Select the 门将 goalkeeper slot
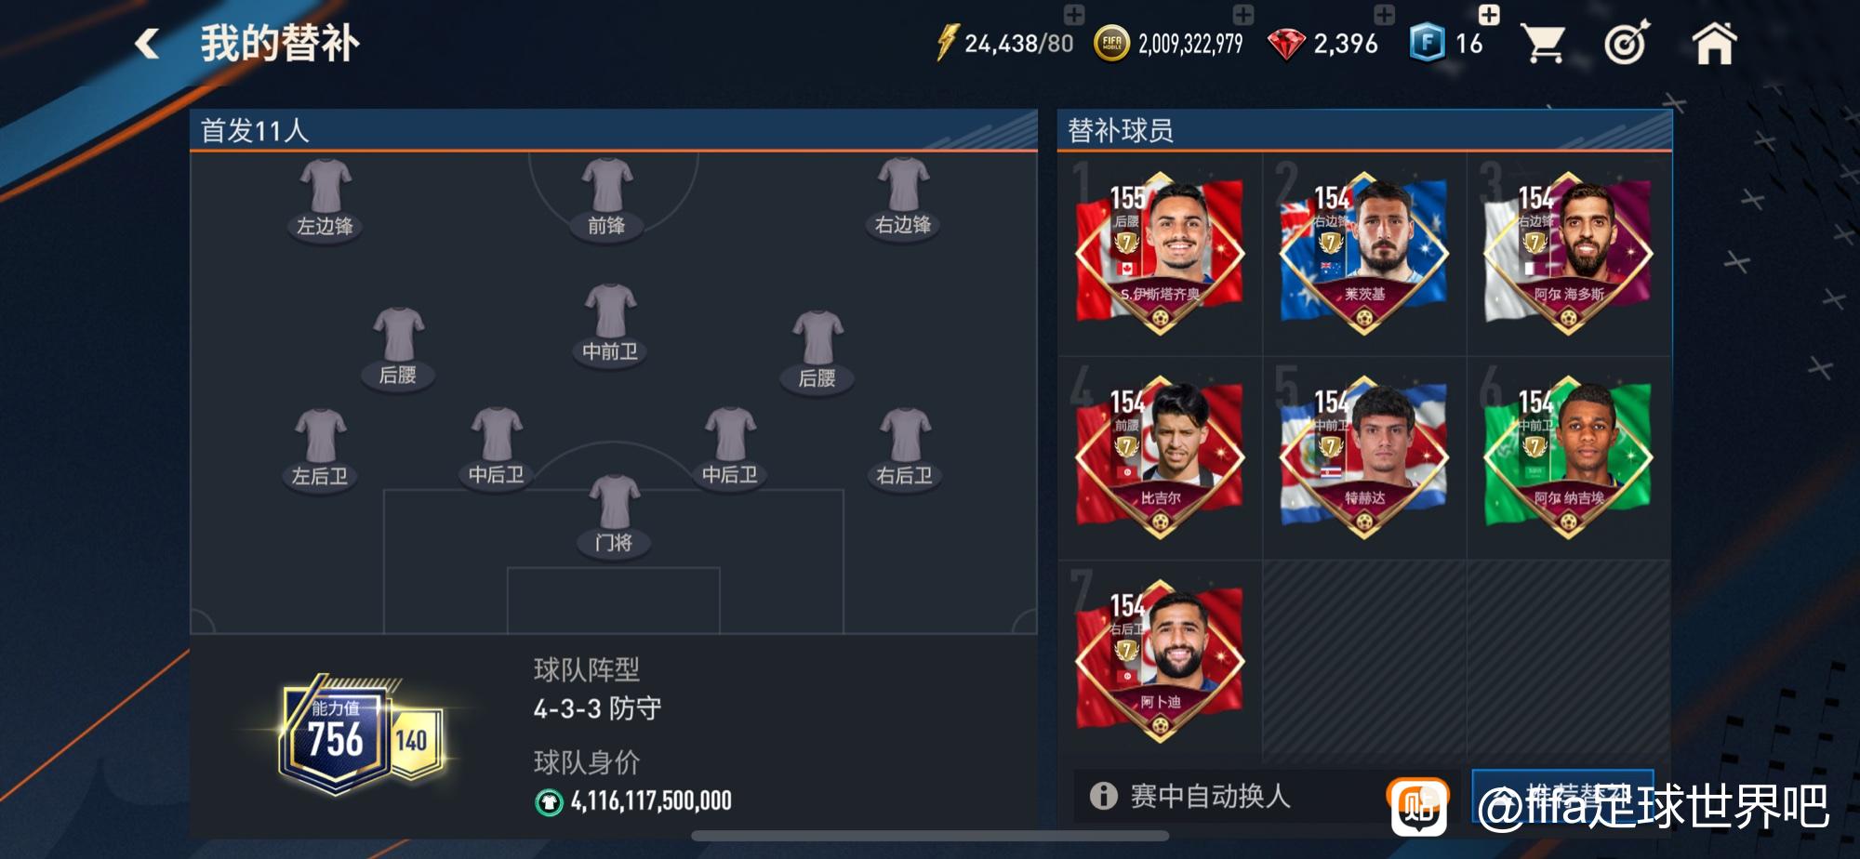 click(614, 516)
